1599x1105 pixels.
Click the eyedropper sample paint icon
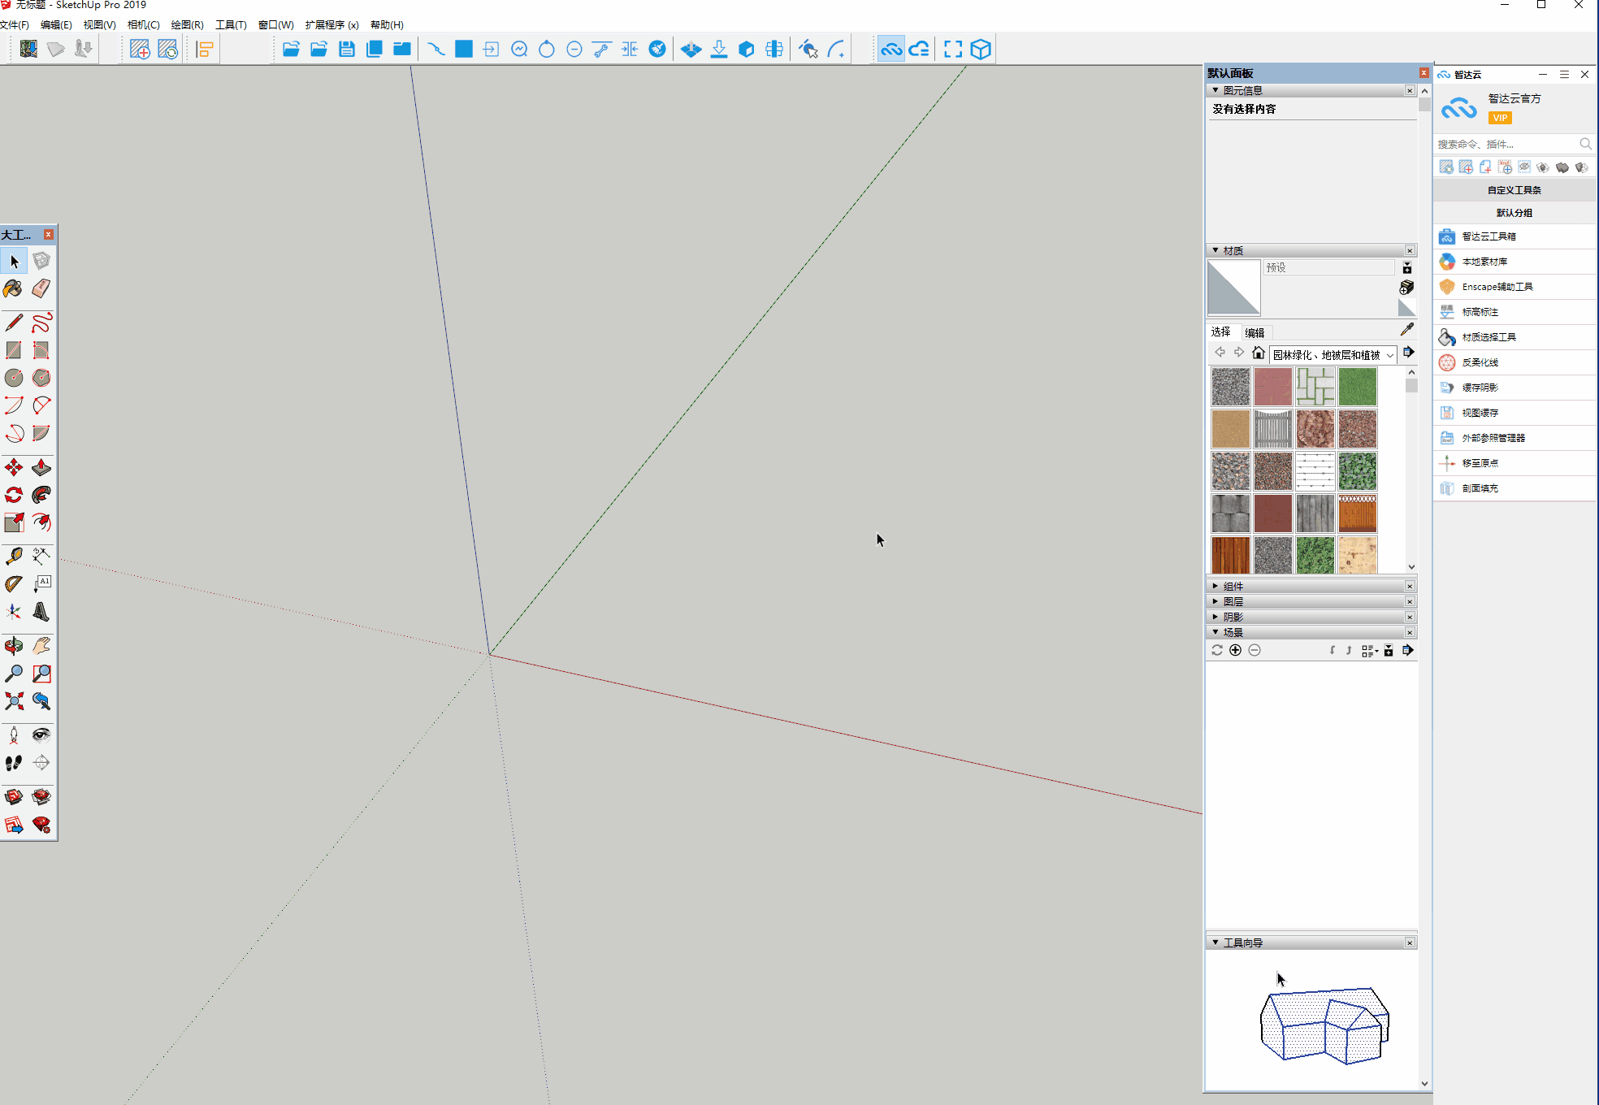[x=1407, y=330]
